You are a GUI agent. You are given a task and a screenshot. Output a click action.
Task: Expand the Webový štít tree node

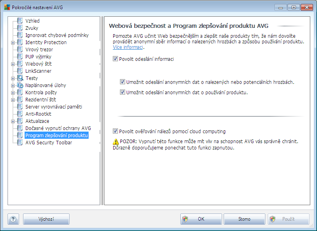point(13,64)
